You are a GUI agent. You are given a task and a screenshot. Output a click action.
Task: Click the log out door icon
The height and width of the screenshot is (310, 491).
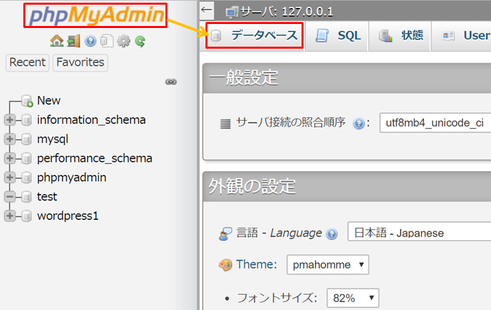point(73,41)
